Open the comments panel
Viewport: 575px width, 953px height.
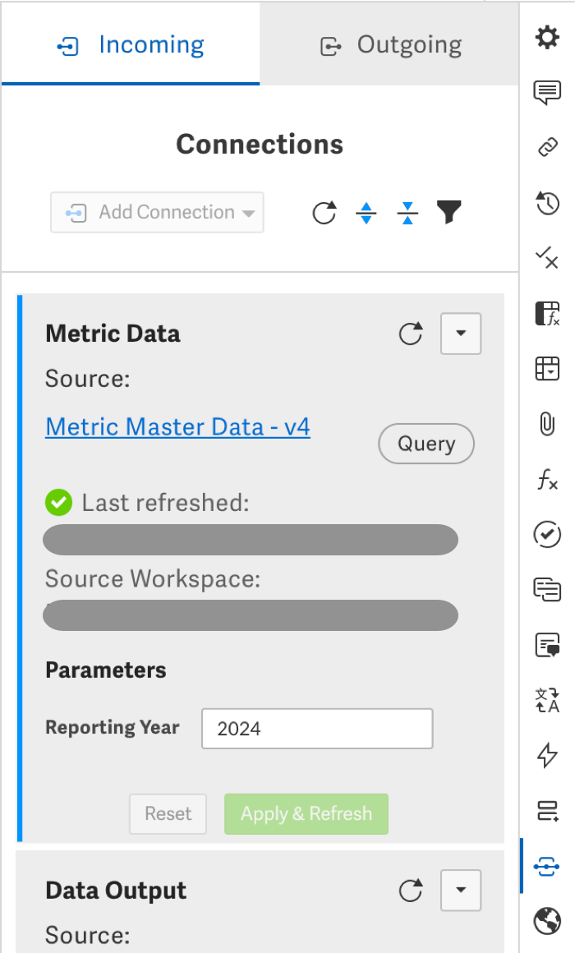(x=547, y=93)
